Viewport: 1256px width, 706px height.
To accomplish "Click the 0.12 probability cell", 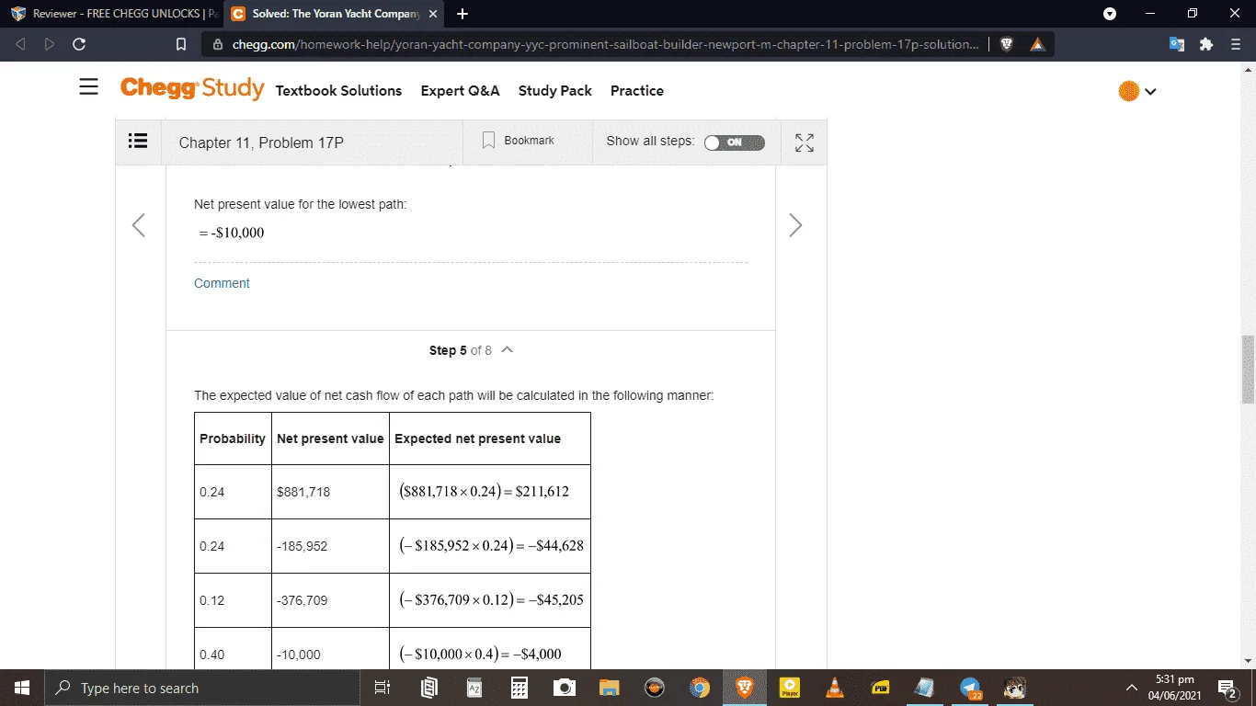I will click(x=233, y=600).
